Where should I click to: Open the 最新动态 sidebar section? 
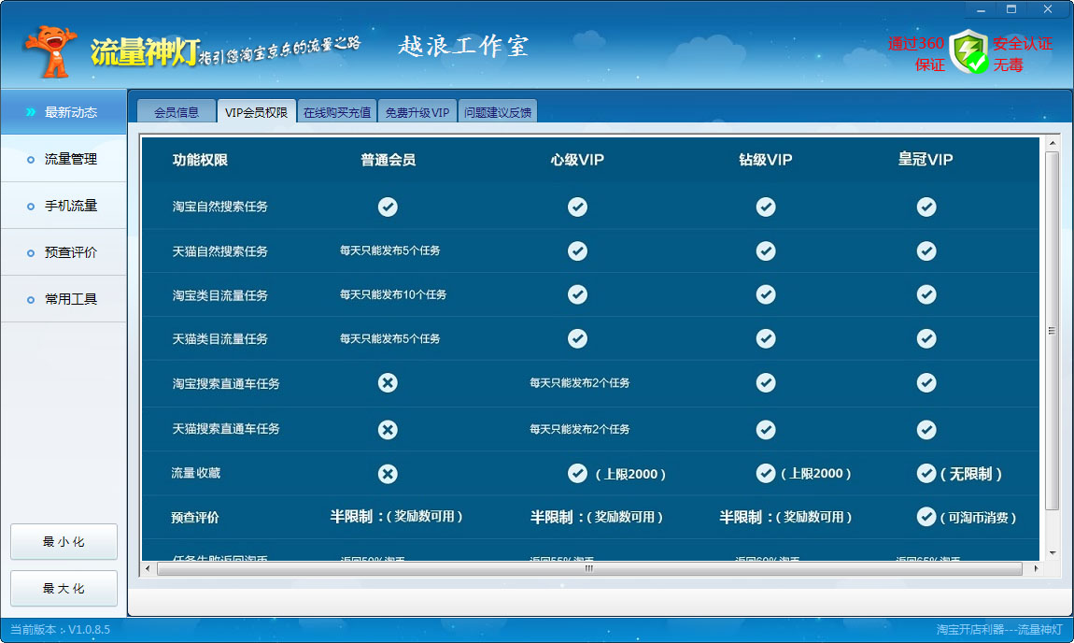point(64,112)
